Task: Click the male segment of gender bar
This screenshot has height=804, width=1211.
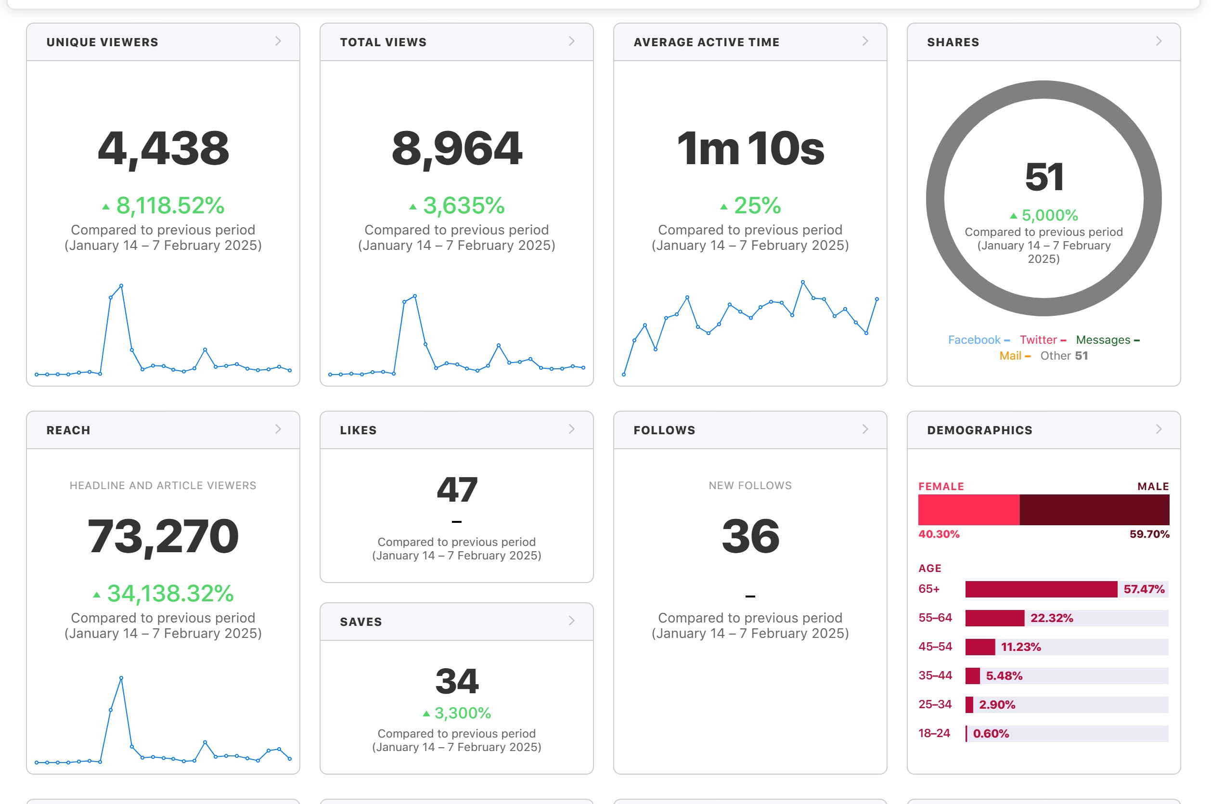Action: (x=1095, y=510)
